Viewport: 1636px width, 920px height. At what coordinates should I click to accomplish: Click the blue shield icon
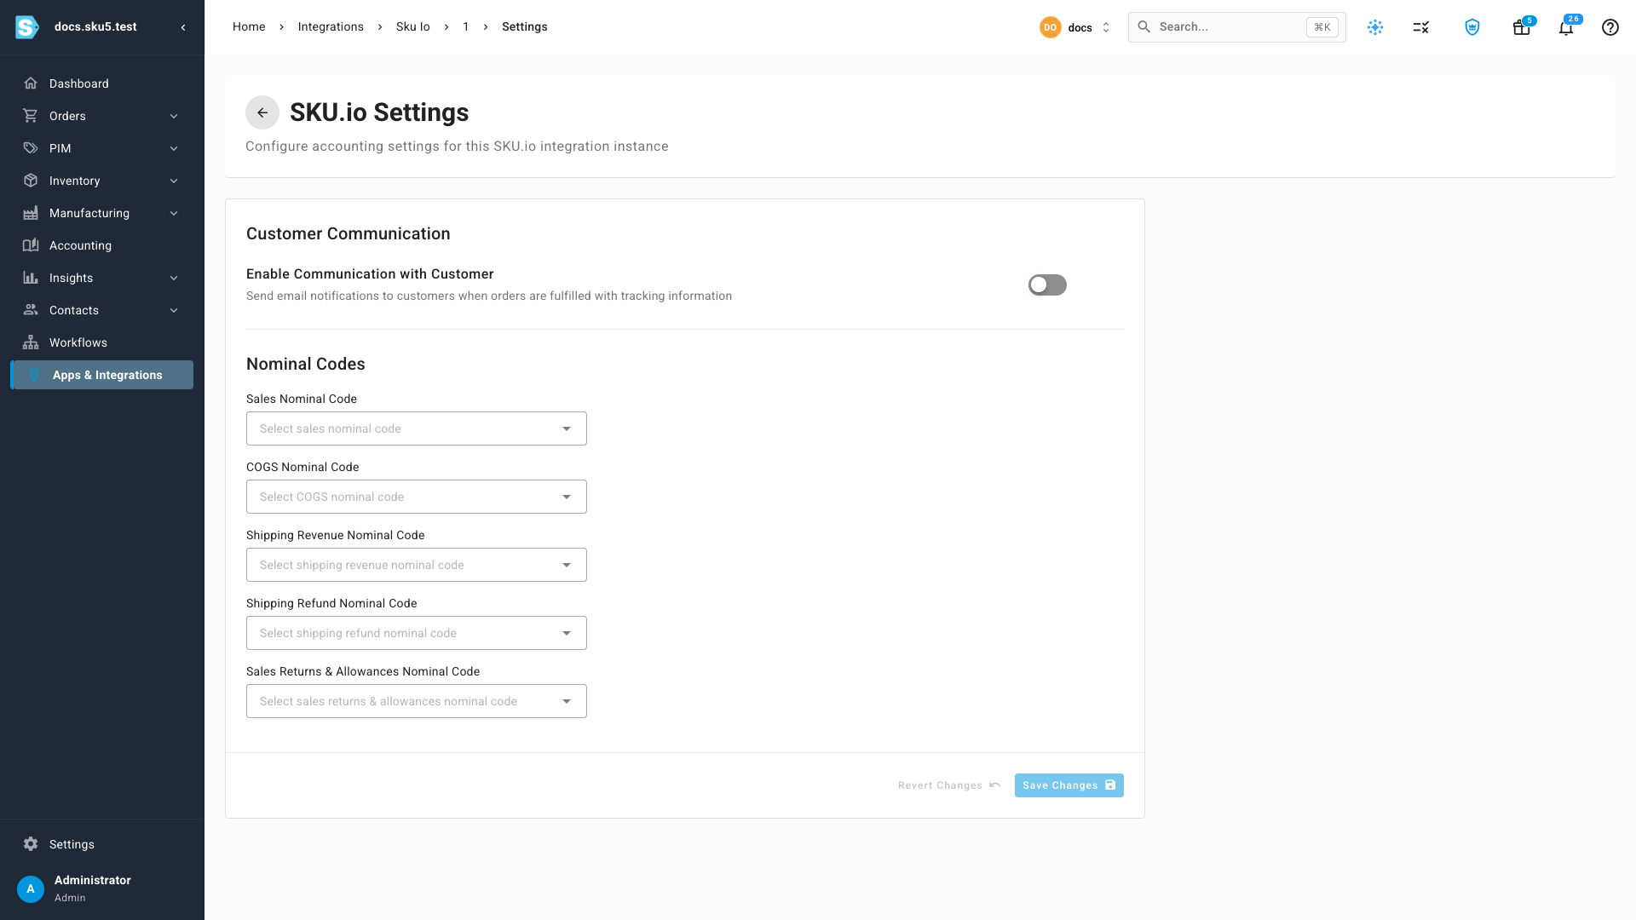tap(1472, 27)
